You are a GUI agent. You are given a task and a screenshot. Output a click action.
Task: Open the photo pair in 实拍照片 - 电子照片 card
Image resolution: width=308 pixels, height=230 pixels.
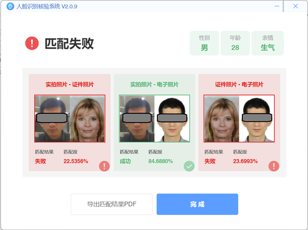[x=155, y=118]
